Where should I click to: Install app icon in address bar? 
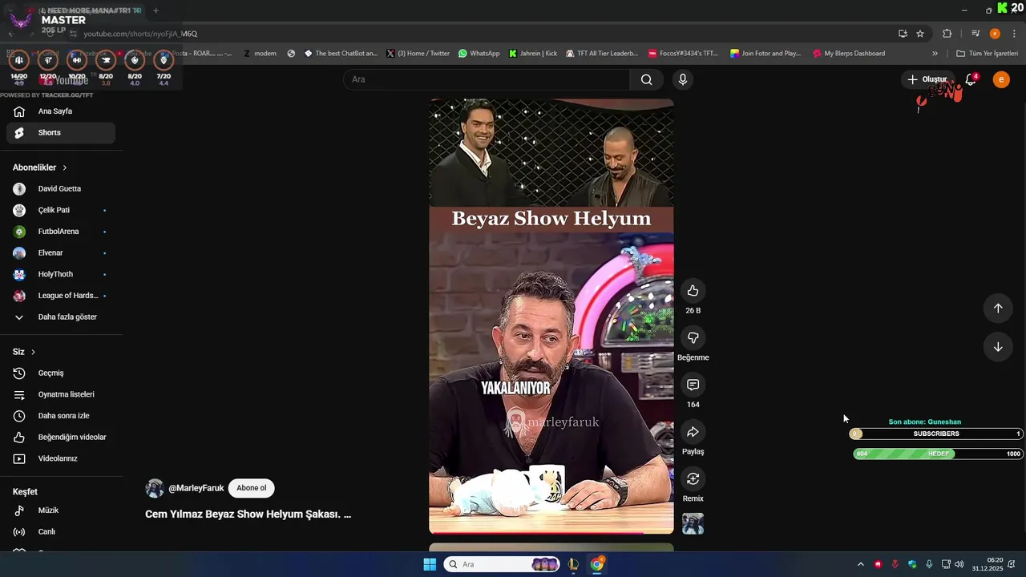903,34
